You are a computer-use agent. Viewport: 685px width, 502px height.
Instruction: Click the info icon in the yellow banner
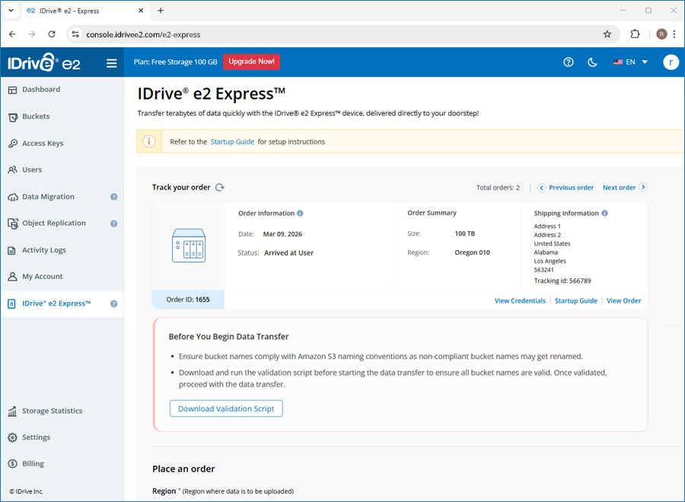click(149, 141)
